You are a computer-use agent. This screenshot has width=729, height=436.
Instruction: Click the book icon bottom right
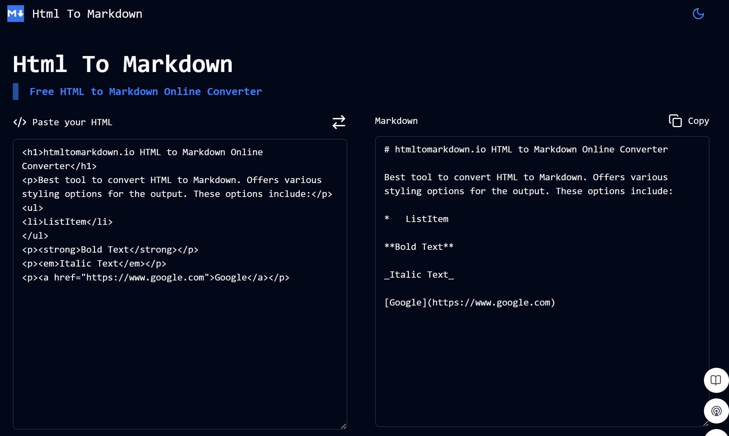[715, 380]
